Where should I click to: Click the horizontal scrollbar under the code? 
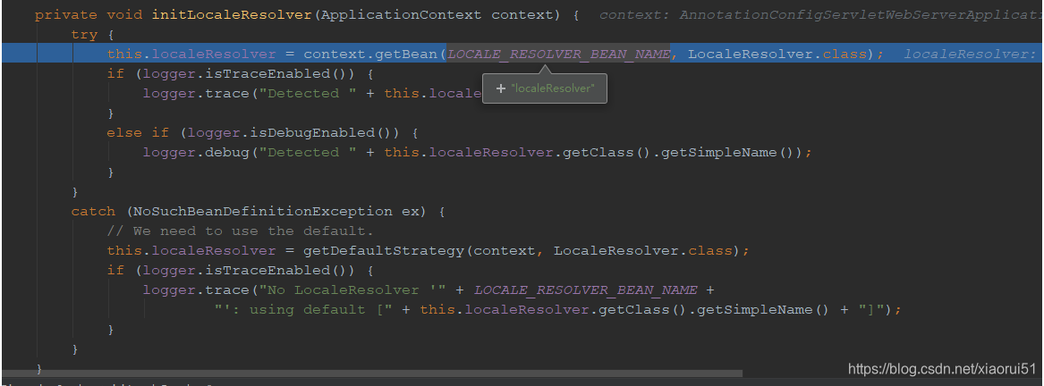coord(371,373)
